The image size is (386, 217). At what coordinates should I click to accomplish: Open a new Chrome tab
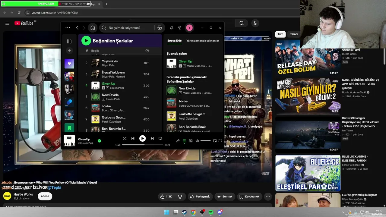(106, 4)
